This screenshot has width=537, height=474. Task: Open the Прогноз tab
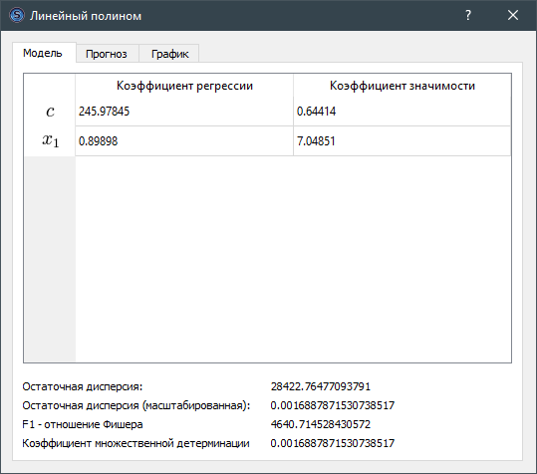(108, 54)
